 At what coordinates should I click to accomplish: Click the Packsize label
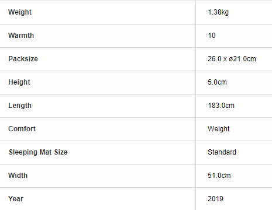(x=23, y=59)
